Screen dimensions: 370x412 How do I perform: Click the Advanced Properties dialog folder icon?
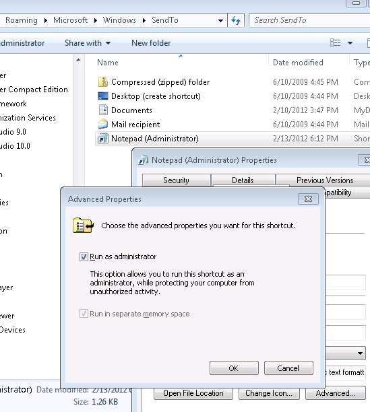click(x=83, y=226)
